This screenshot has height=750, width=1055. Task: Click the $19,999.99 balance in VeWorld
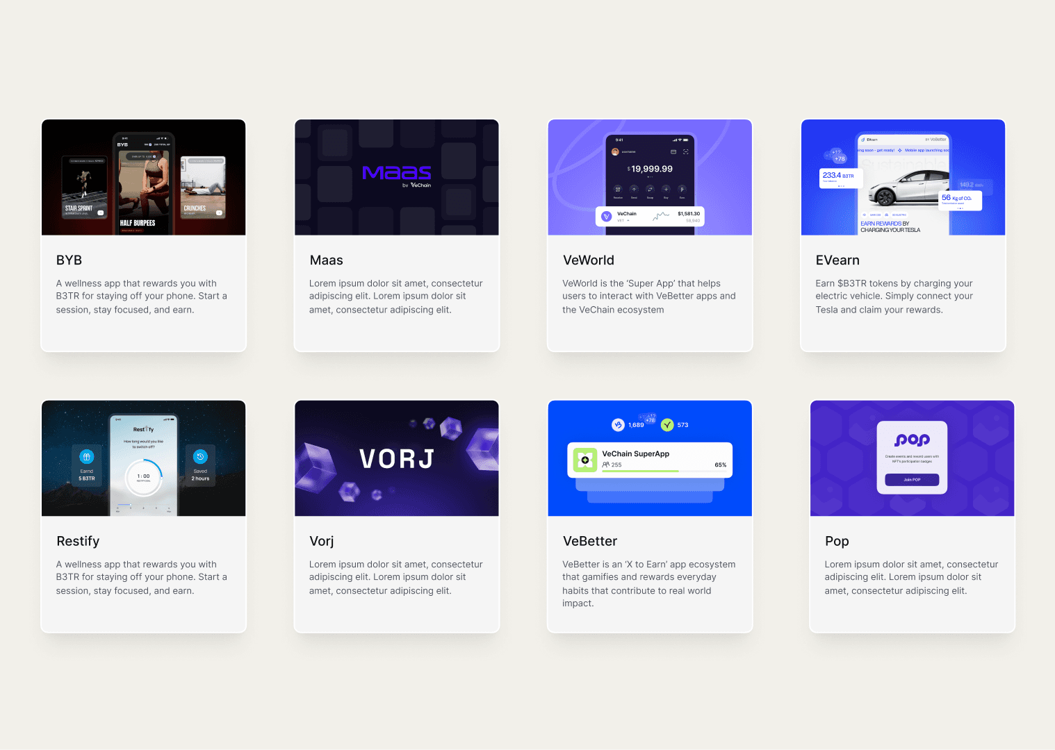(650, 169)
